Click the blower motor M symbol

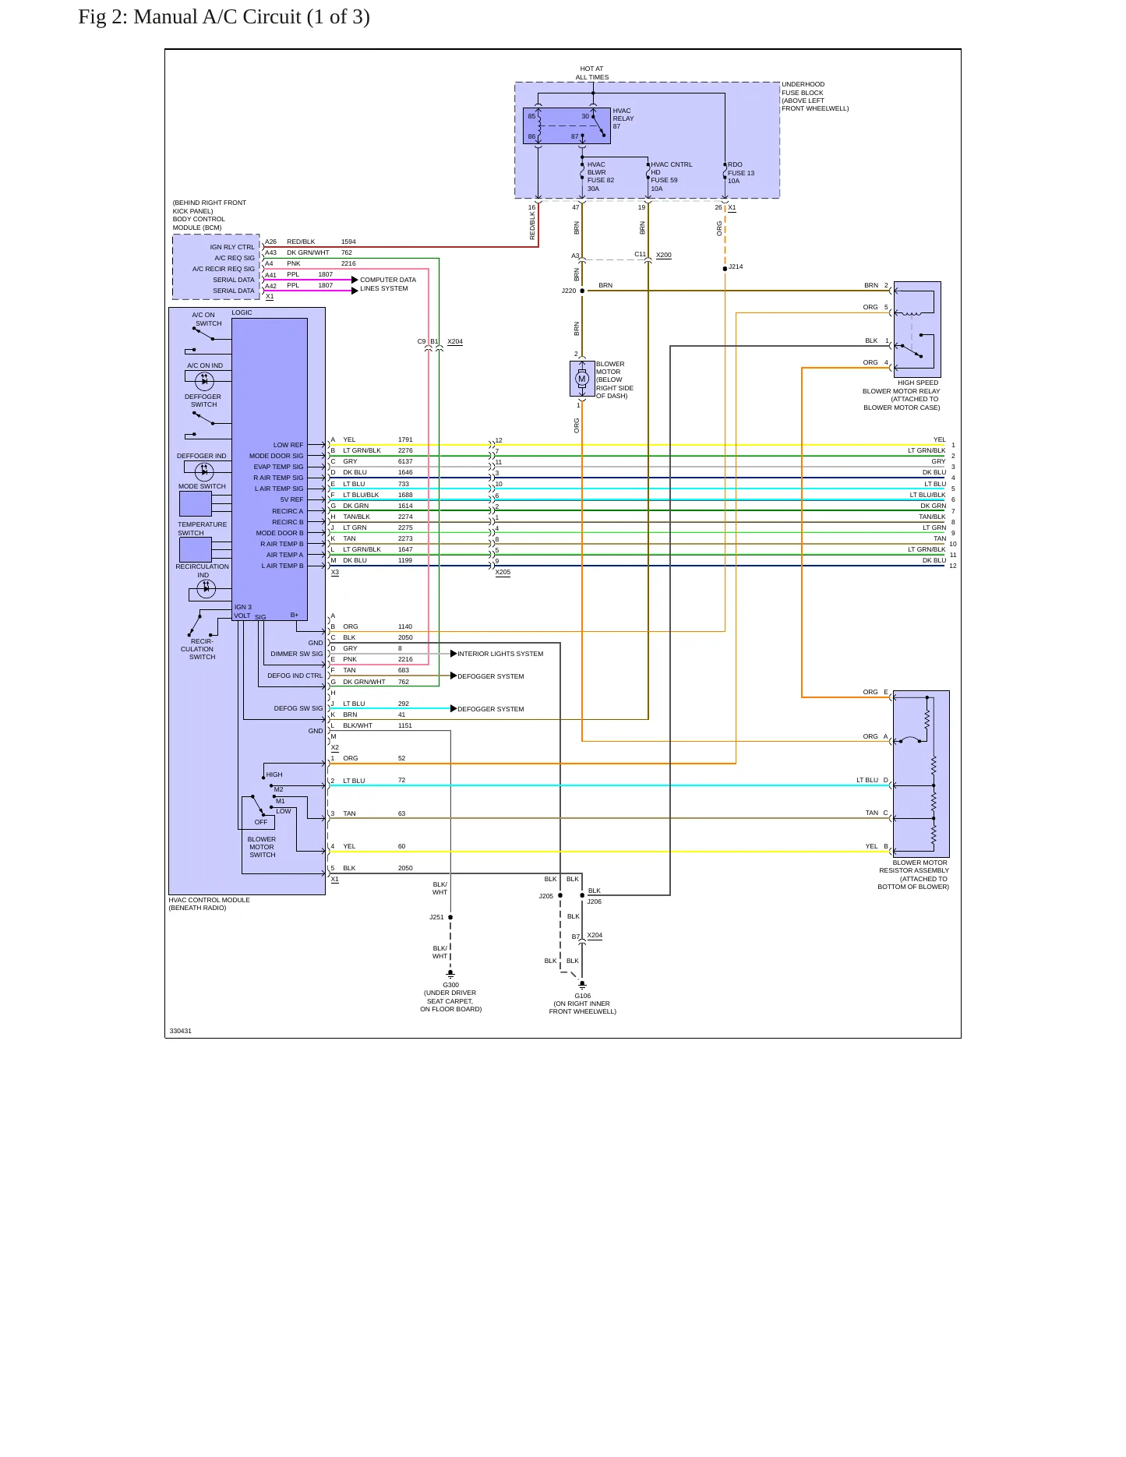[581, 379]
